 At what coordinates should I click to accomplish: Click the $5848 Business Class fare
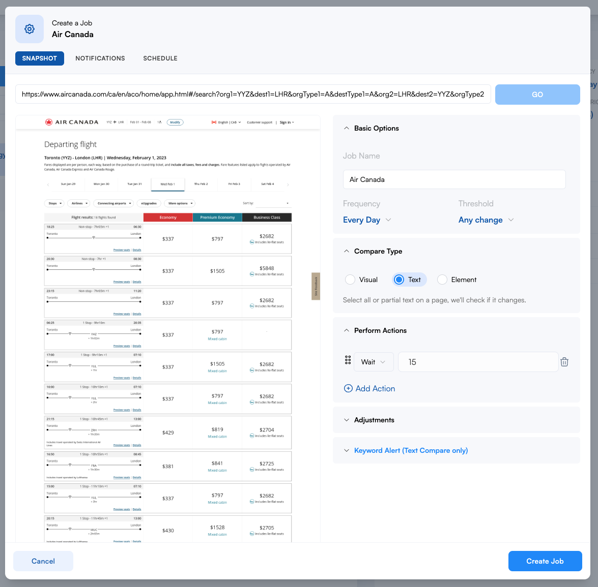[267, 268]
